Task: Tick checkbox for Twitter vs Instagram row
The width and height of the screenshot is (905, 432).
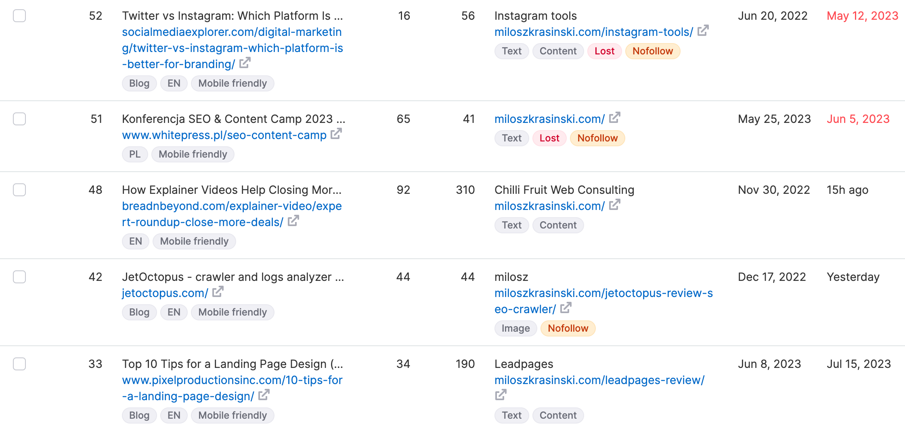Action: 19,16
